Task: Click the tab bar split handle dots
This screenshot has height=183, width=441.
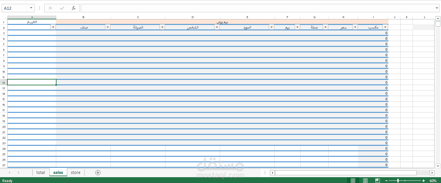Action: click(265, 173)
